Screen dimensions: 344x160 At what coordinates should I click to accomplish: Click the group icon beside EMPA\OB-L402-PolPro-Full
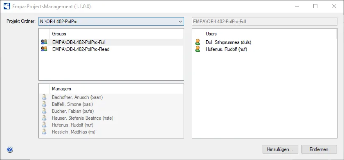pos(44,42)
